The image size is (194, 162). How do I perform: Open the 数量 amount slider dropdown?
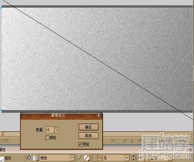click(56, 130)
